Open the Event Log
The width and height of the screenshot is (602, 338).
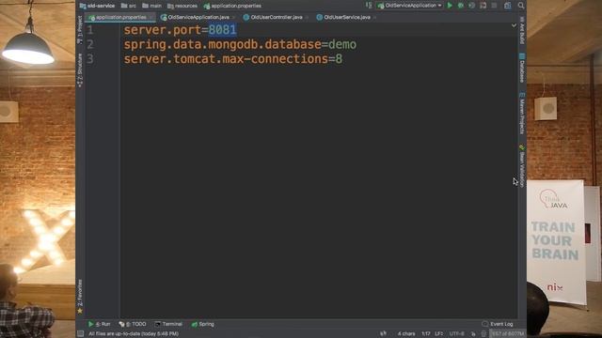pyautogui.click(x=498, y=324)
